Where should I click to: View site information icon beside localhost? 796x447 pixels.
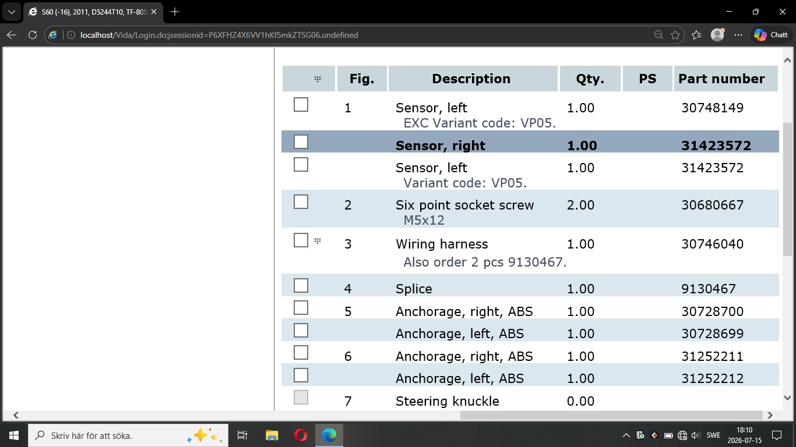[x=71, y=35]
